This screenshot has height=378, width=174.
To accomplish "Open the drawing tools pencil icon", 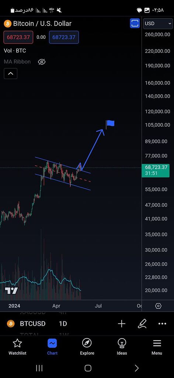I will [142, 324].
